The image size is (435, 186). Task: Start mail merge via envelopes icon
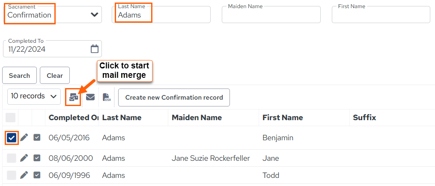point(74,97)
